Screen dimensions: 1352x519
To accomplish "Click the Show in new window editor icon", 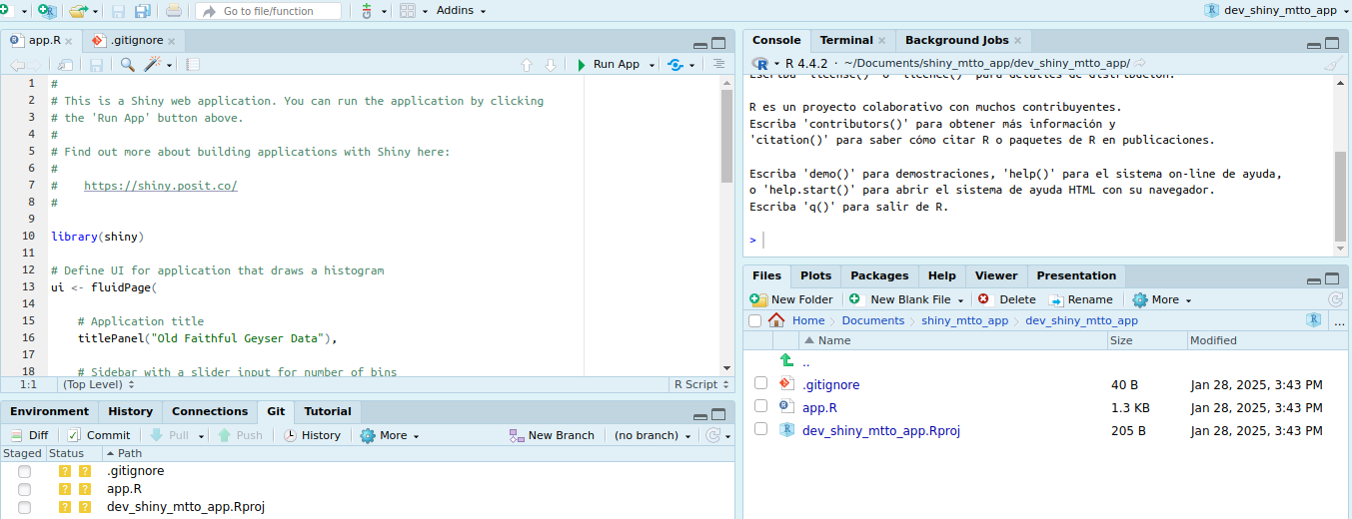I will [x=64, y=64].
